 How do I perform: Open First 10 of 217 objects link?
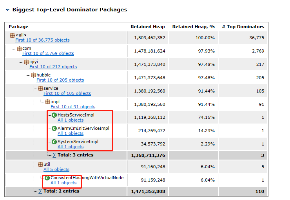tap(53, 67)
